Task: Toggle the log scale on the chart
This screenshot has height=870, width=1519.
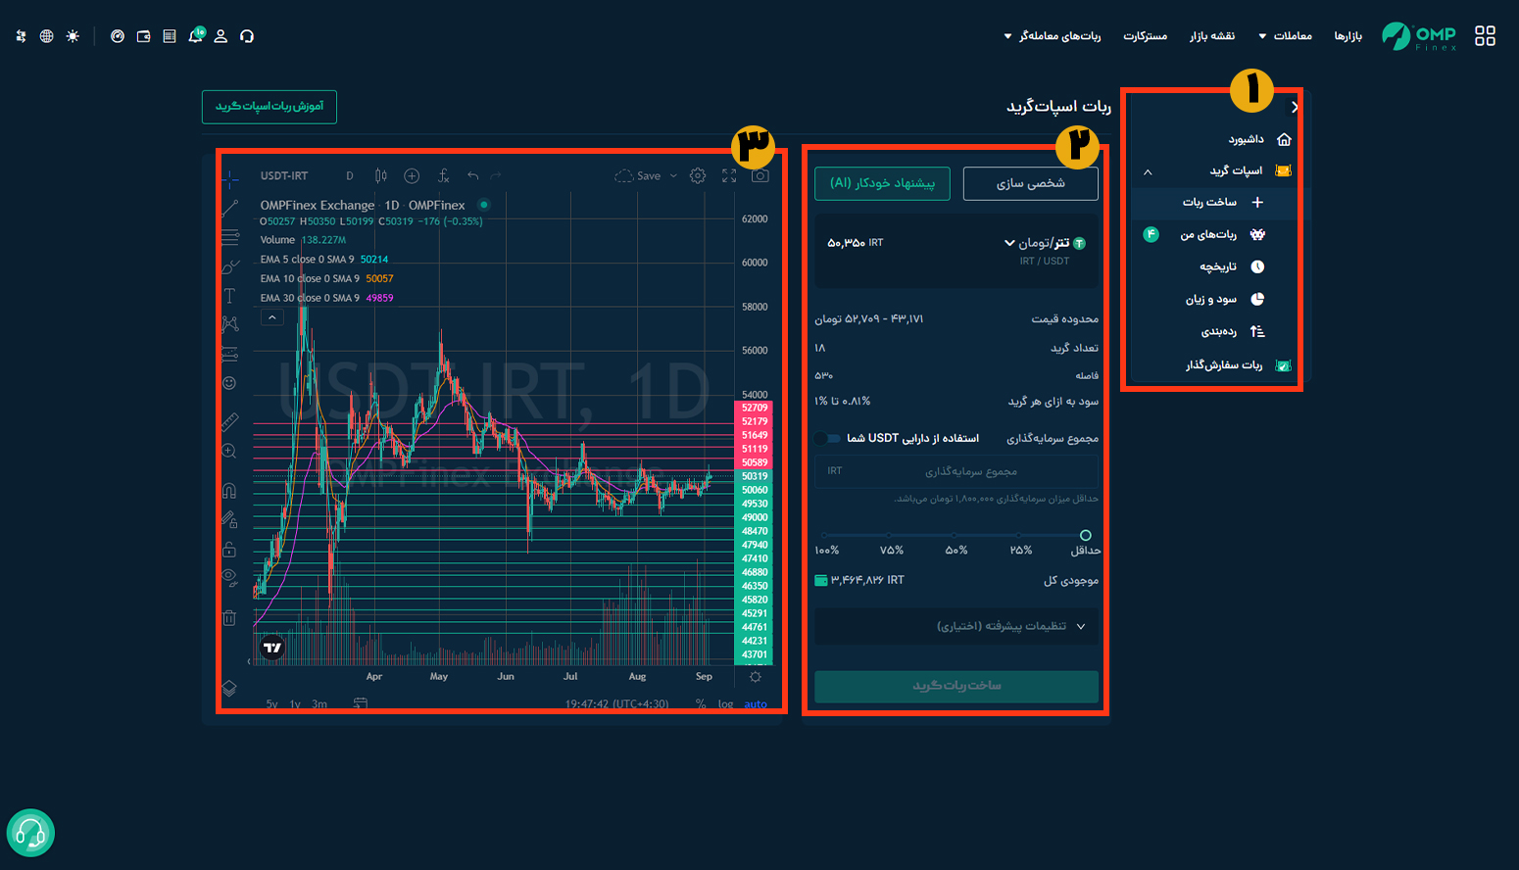Action: click(725, 704)
